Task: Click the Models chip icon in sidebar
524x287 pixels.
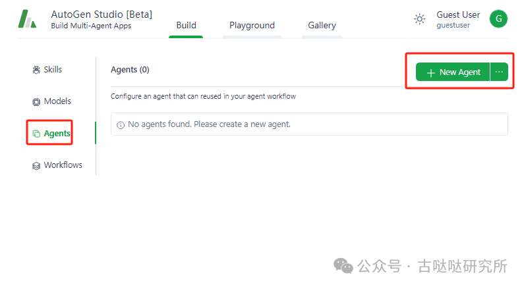Action: click(36, 102)
